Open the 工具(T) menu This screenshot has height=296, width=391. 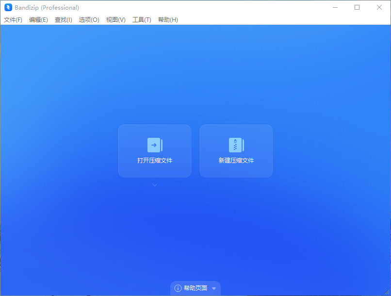click(x=142, y=20)
